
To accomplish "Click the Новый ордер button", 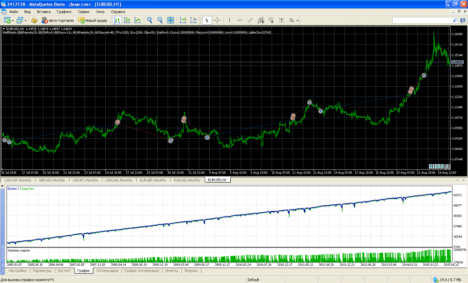I will 93,20.
